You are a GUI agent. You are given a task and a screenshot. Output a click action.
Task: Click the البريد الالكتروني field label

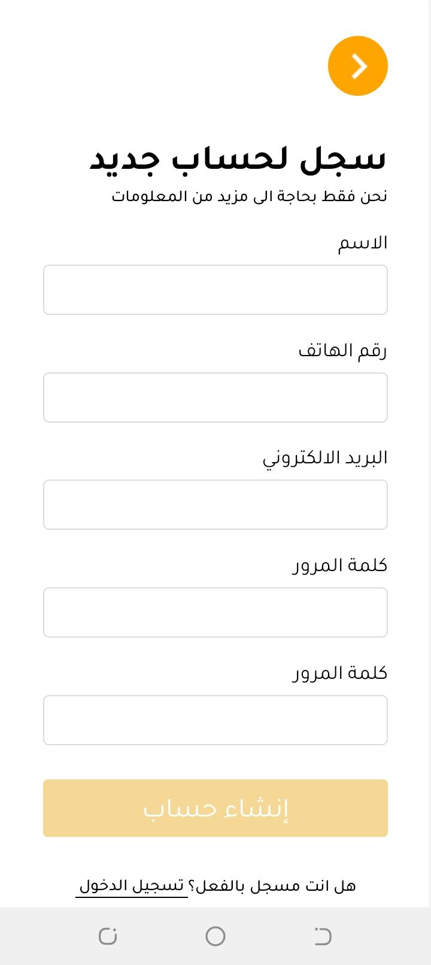(325, 458)
